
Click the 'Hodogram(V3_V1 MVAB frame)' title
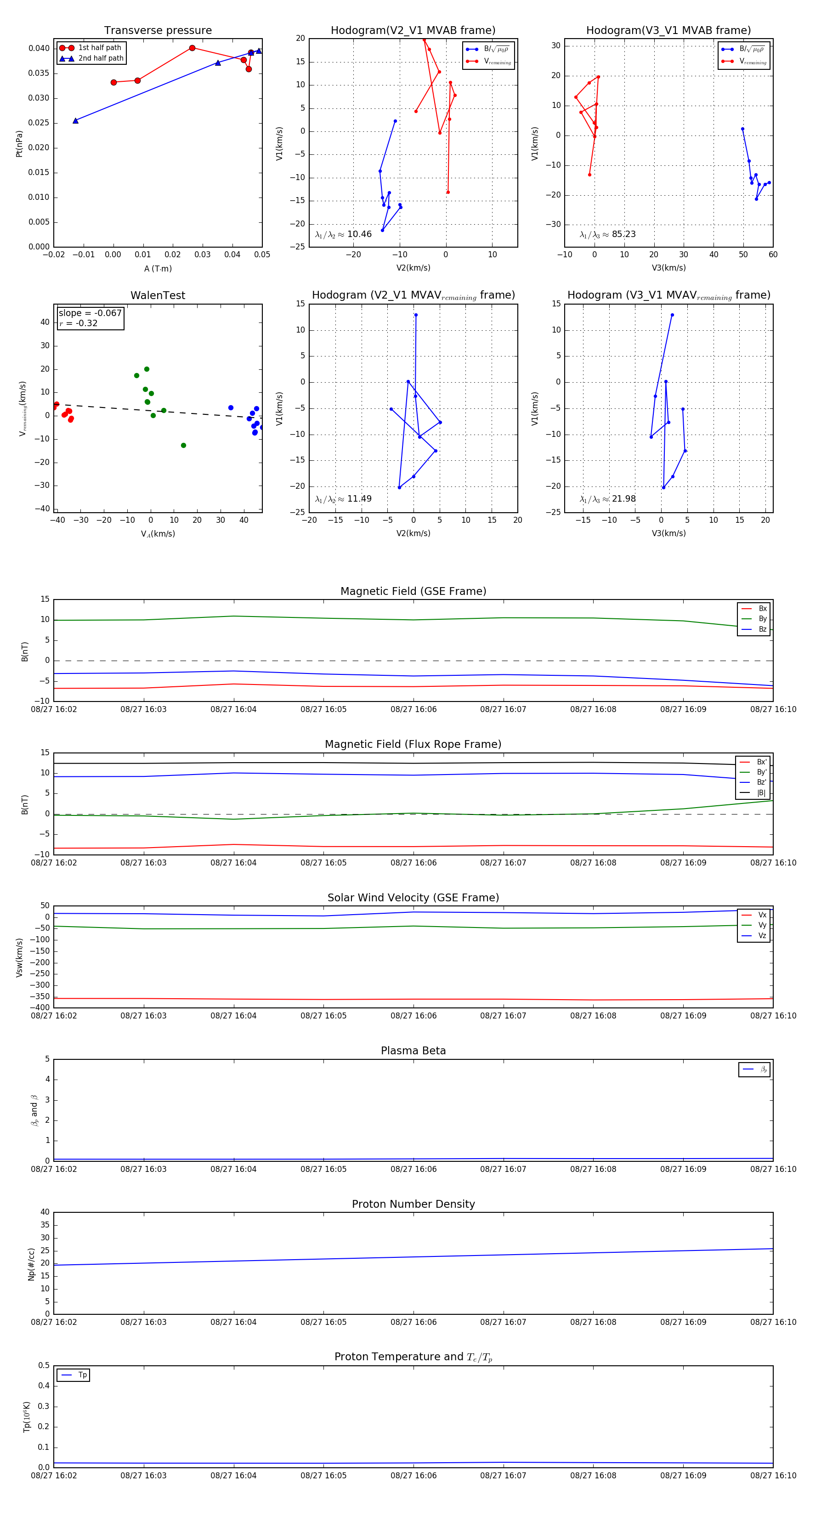pos(668,31)
